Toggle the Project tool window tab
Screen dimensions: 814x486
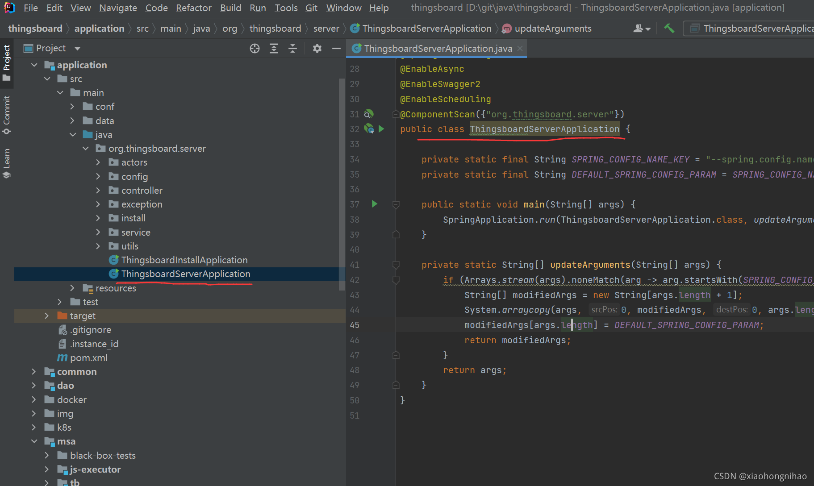pos(7,62)
